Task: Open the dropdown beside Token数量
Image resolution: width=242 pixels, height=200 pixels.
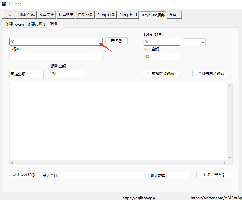Action: [195, 42]
